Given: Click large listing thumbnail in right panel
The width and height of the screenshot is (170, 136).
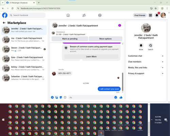Looking at the screenshot, I should click(x=146, y=28).
